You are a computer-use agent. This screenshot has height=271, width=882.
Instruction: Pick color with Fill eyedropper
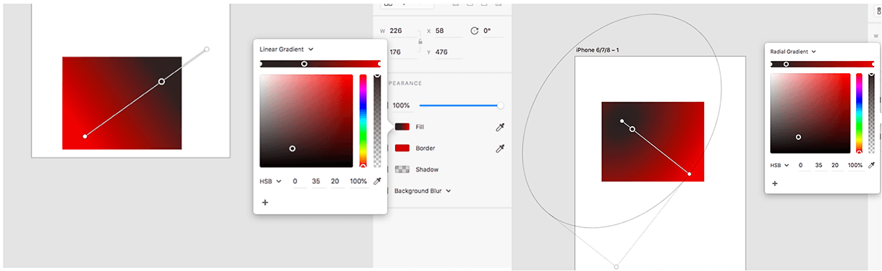(501, 127)
